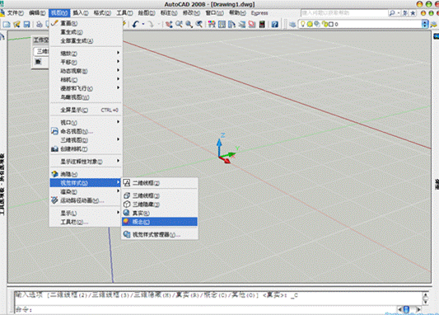Click the blue Help question mark icon

coord(274,25)
